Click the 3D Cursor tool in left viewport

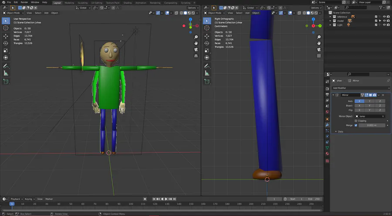(x=6, y=28)
